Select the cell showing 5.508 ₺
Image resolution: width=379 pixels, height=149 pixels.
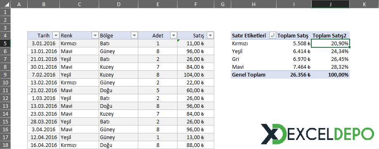(294, 43)
